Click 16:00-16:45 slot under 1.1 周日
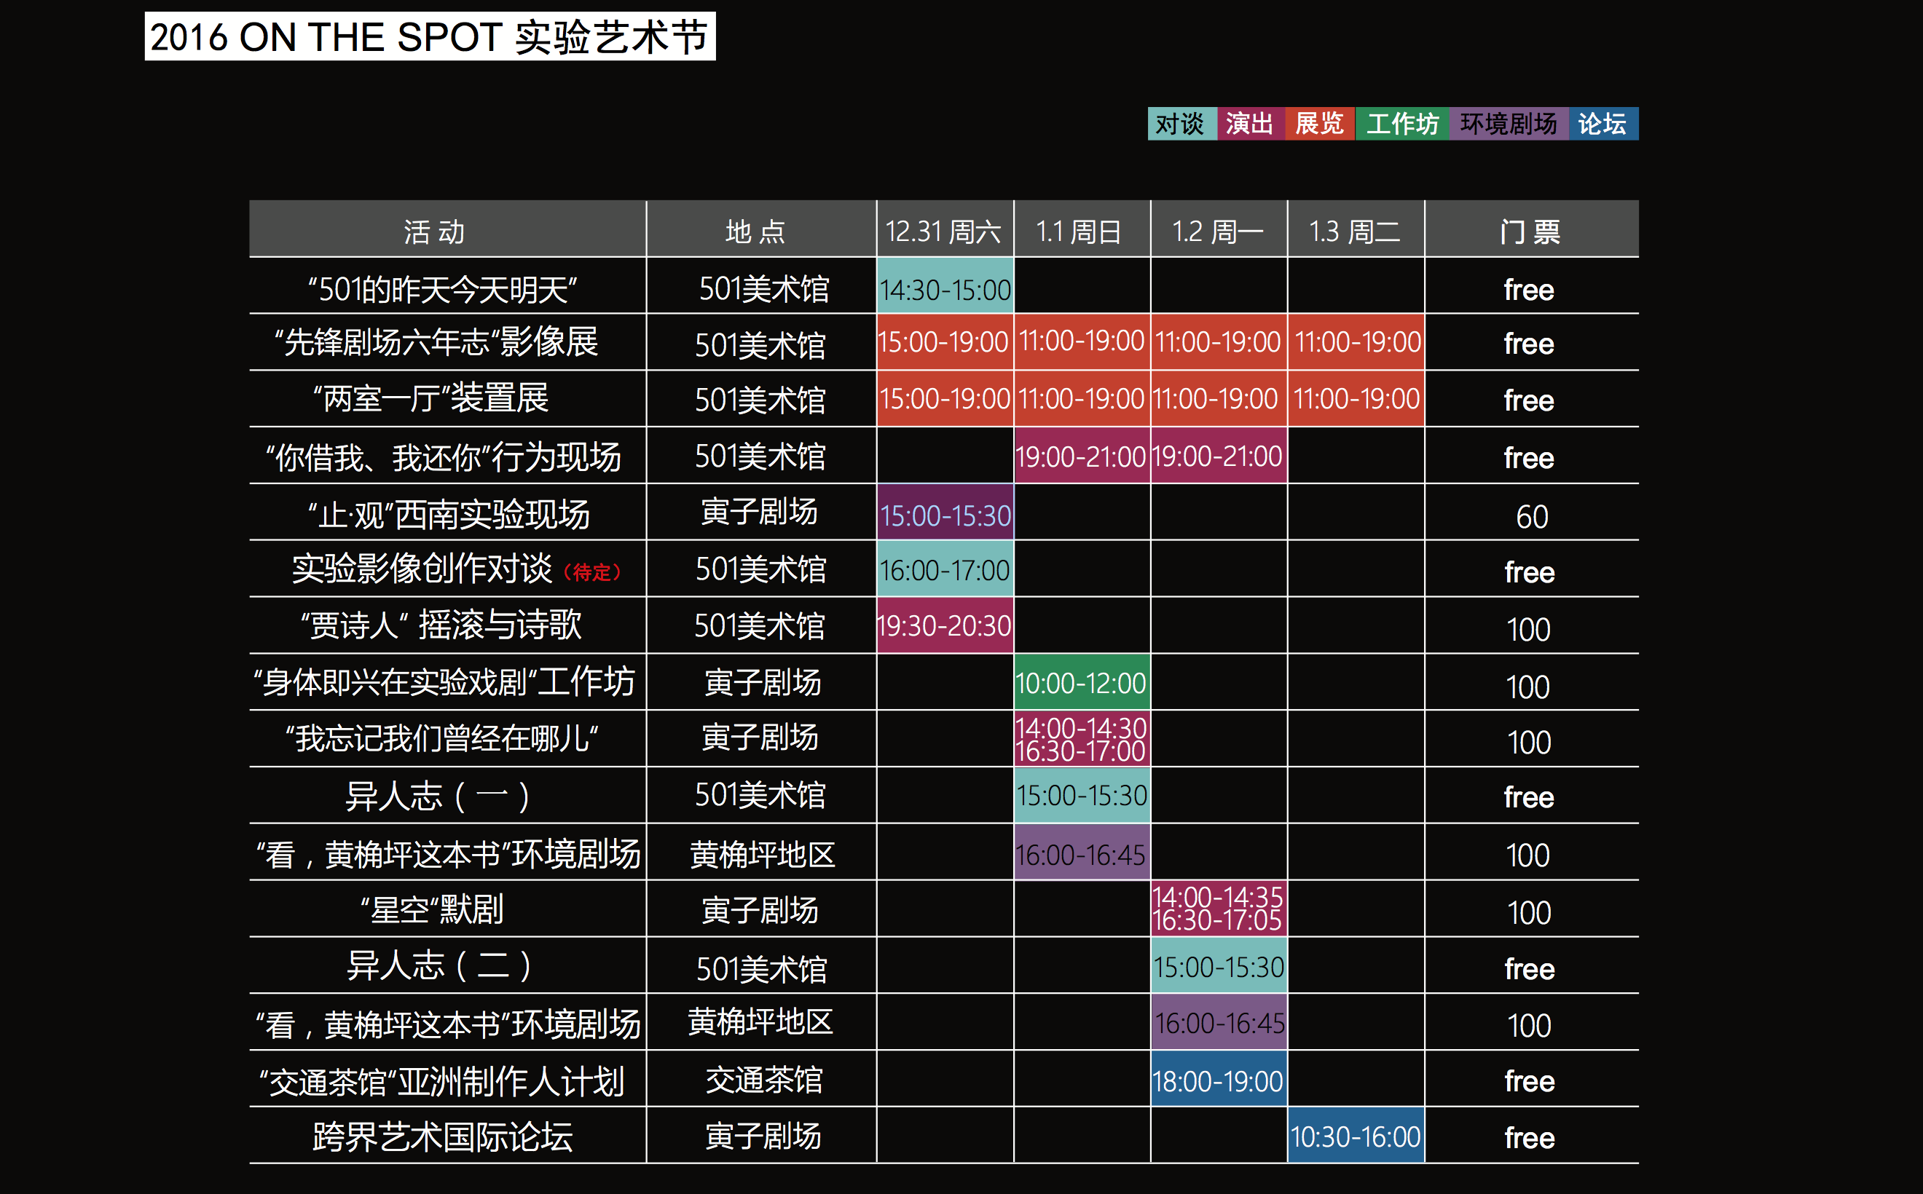This screenshot has height=1194, width=1923. tap(1082, 852)
